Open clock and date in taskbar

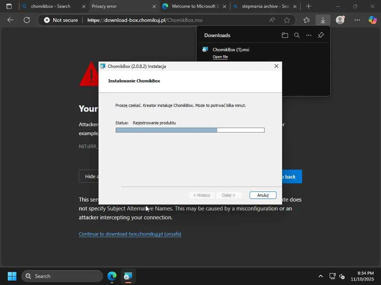tap(362, 276)
